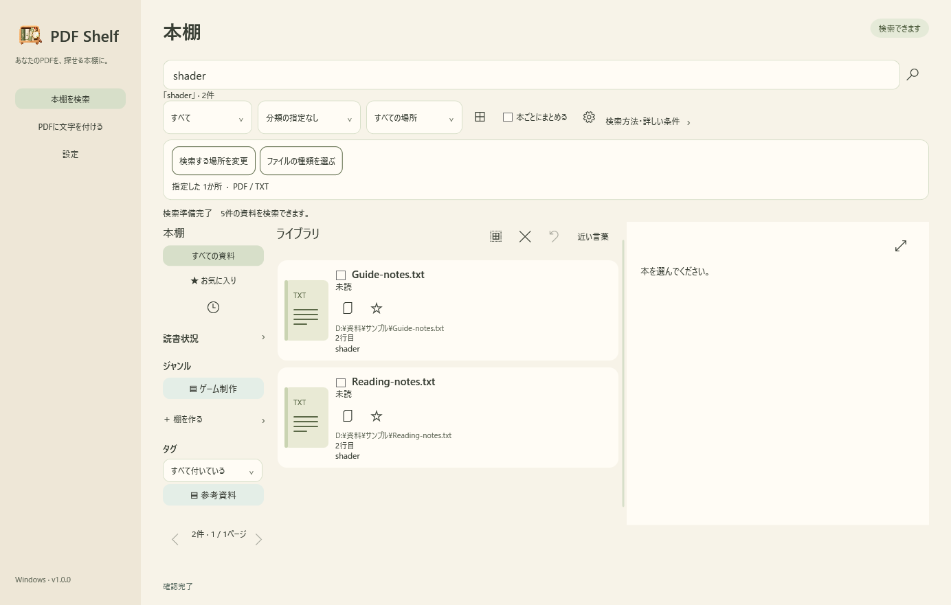Star Guide-notes.txt as favorite
951x605 pixels.
tap(377, 308)
